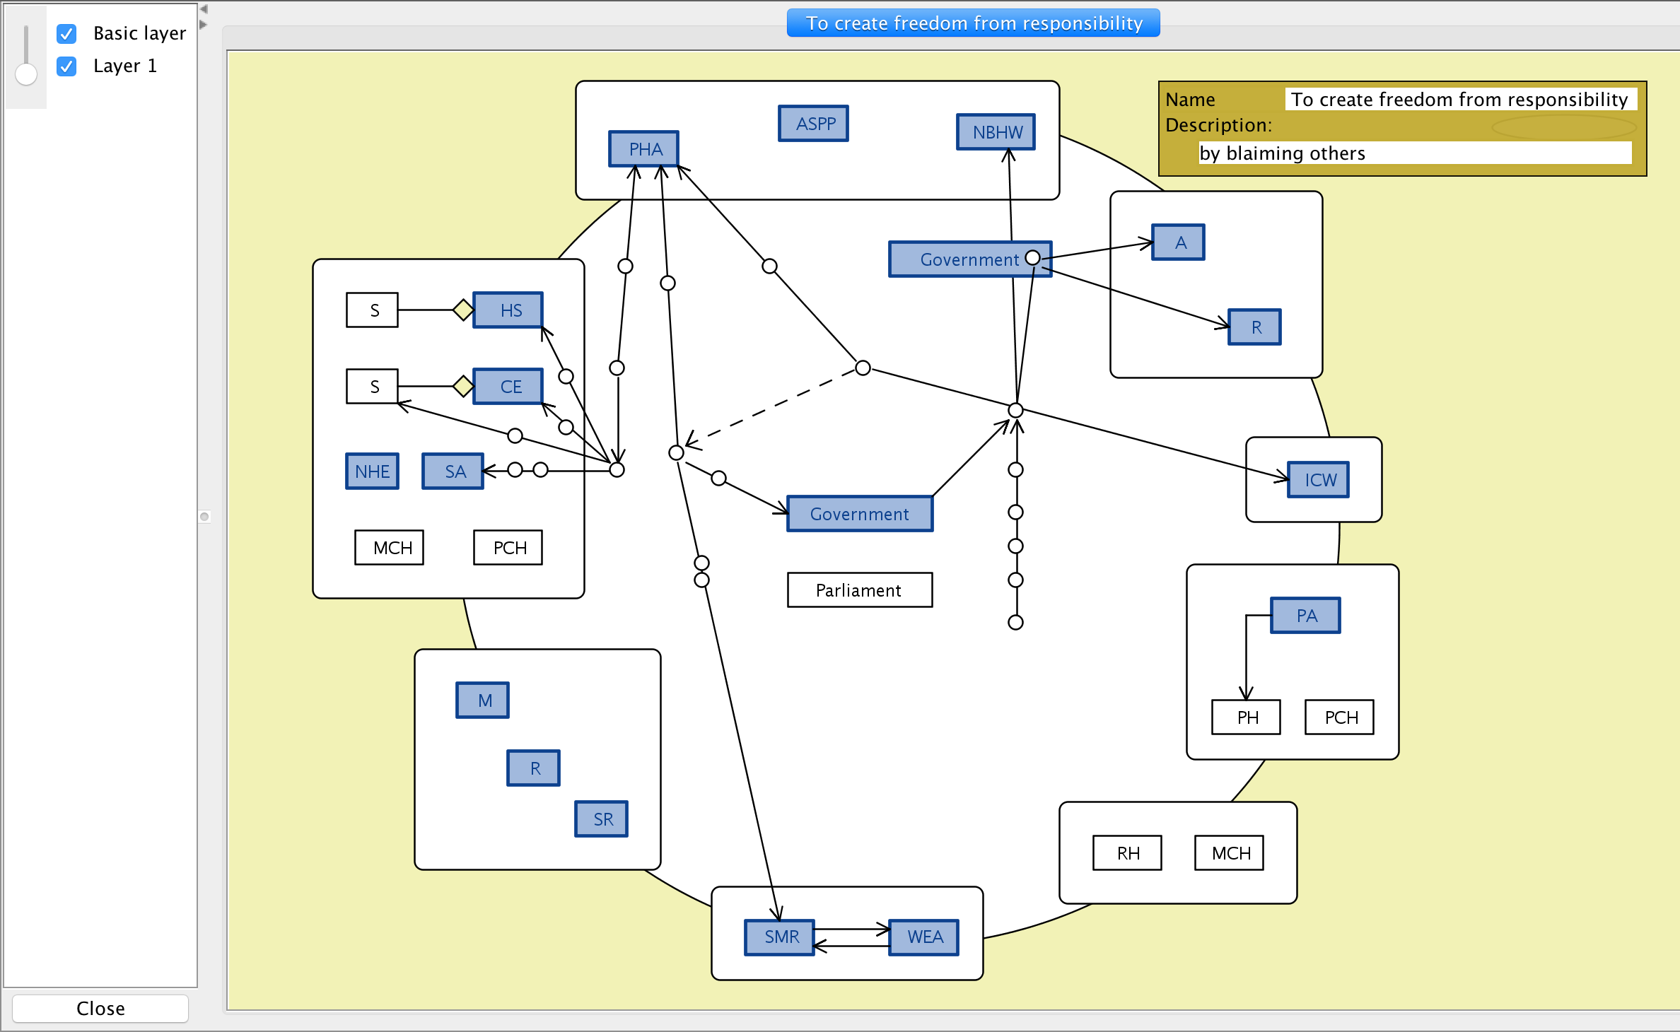Toggle the Layer 1 checkbox

point(66,66)
